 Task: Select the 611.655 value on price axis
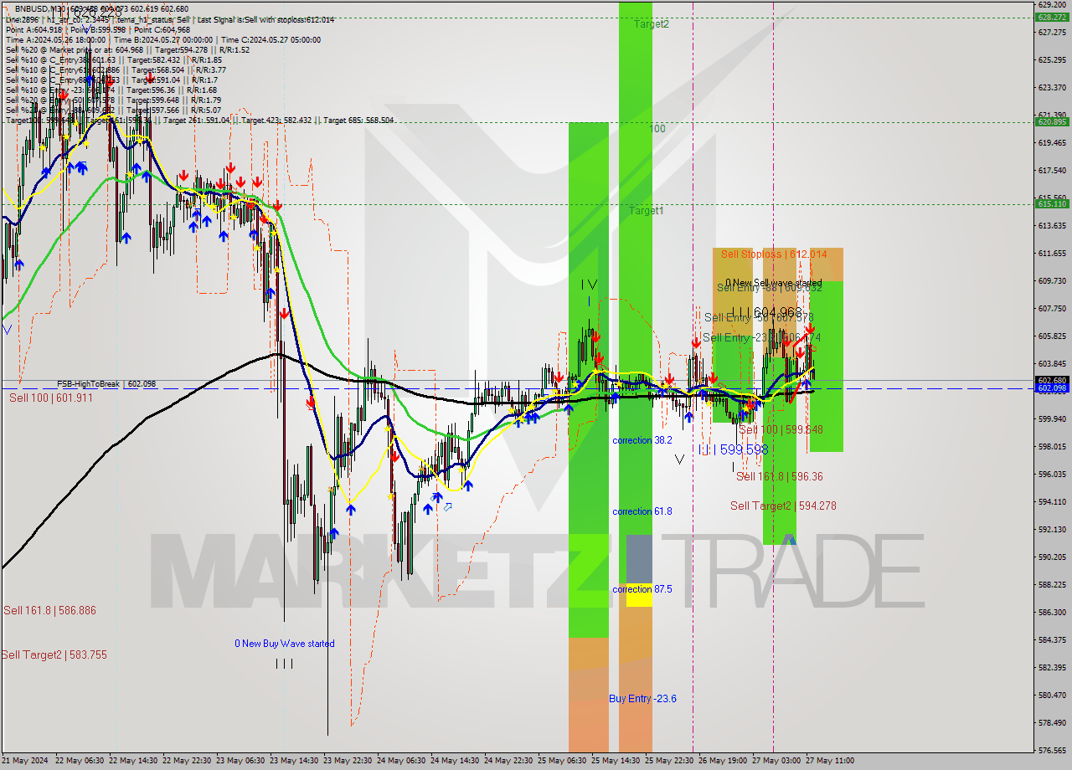(1051, 253)
